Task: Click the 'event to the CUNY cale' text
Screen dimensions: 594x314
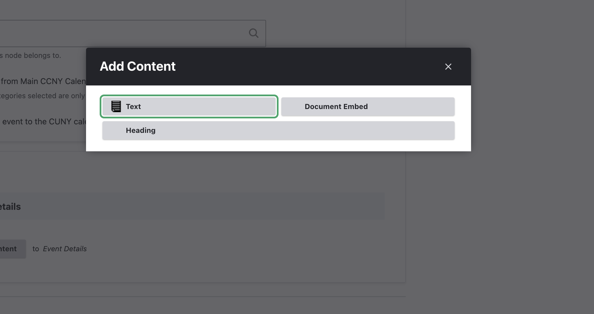Action: pos(44,122)
